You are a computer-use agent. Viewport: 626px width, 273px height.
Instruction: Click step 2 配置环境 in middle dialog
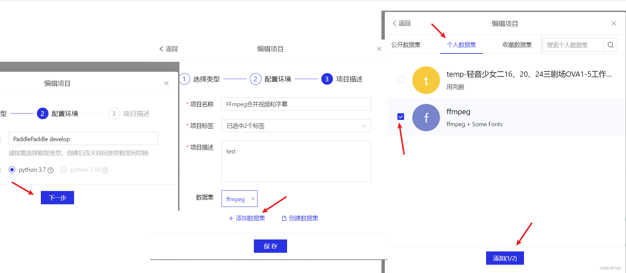[x=270, y=79]
